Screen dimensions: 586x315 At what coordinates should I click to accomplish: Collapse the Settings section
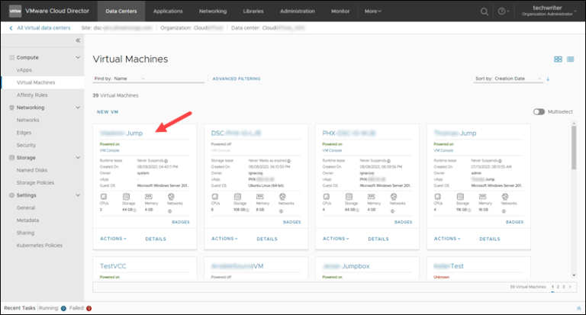(x=78, y=195)
